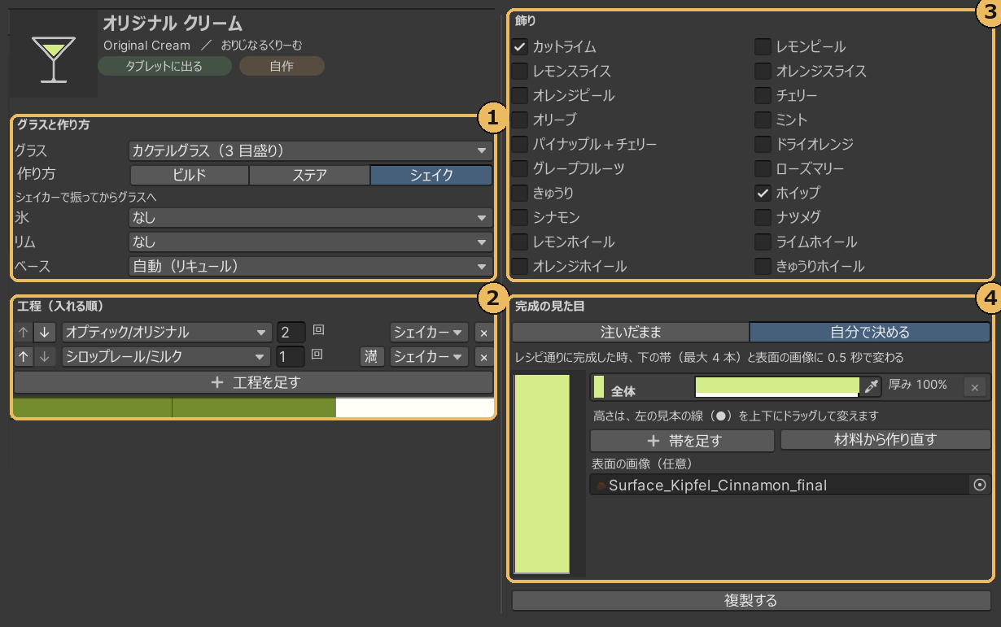Check the パイナップル＋チェリー garnish
Image resolution: width=1001 pixels, height=627 pixels.
[519, 144]
